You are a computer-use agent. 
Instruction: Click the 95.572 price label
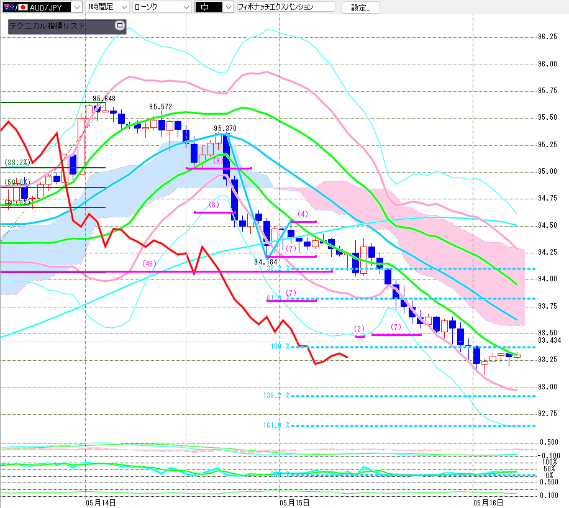pyautogui.click(x=160, y=107)
